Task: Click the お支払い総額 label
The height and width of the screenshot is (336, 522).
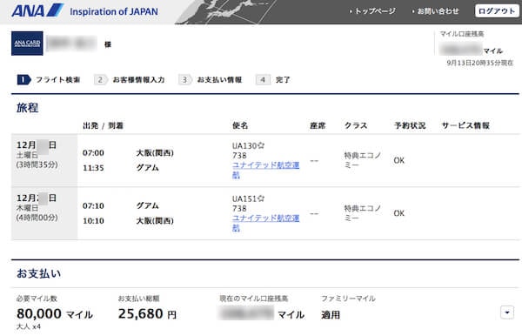Action: (x=138, y=299)
